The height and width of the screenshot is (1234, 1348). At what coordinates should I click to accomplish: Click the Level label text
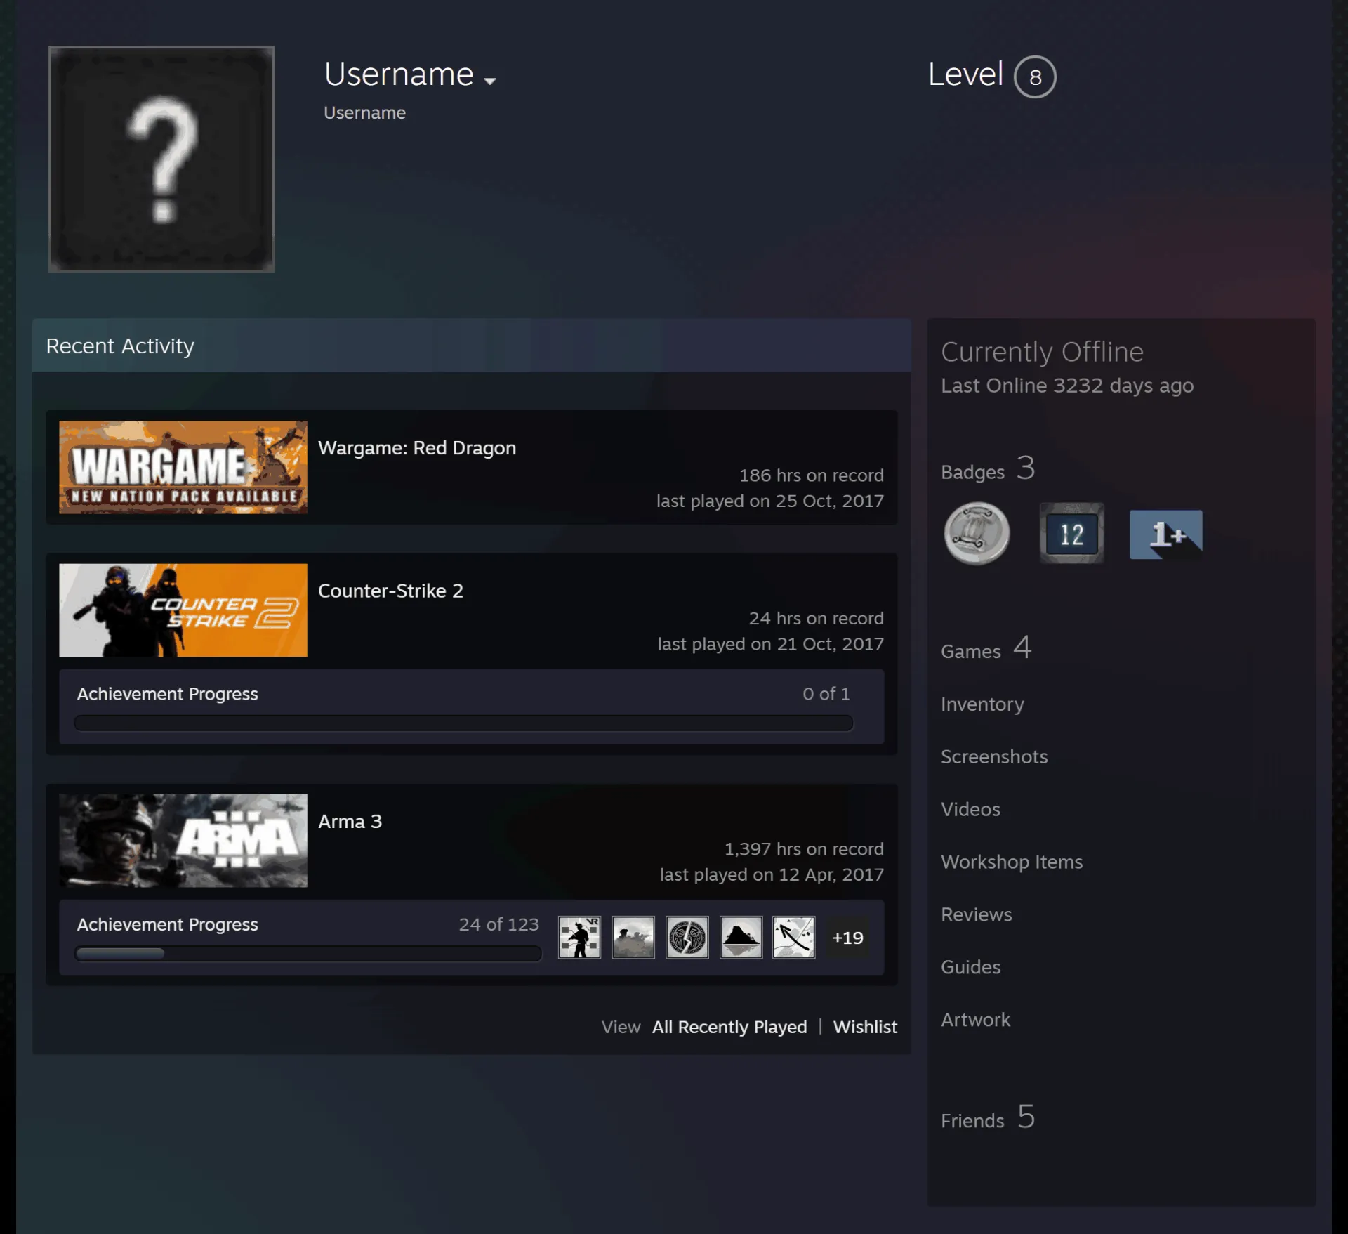pyautogui.click(x=965, y=74)
